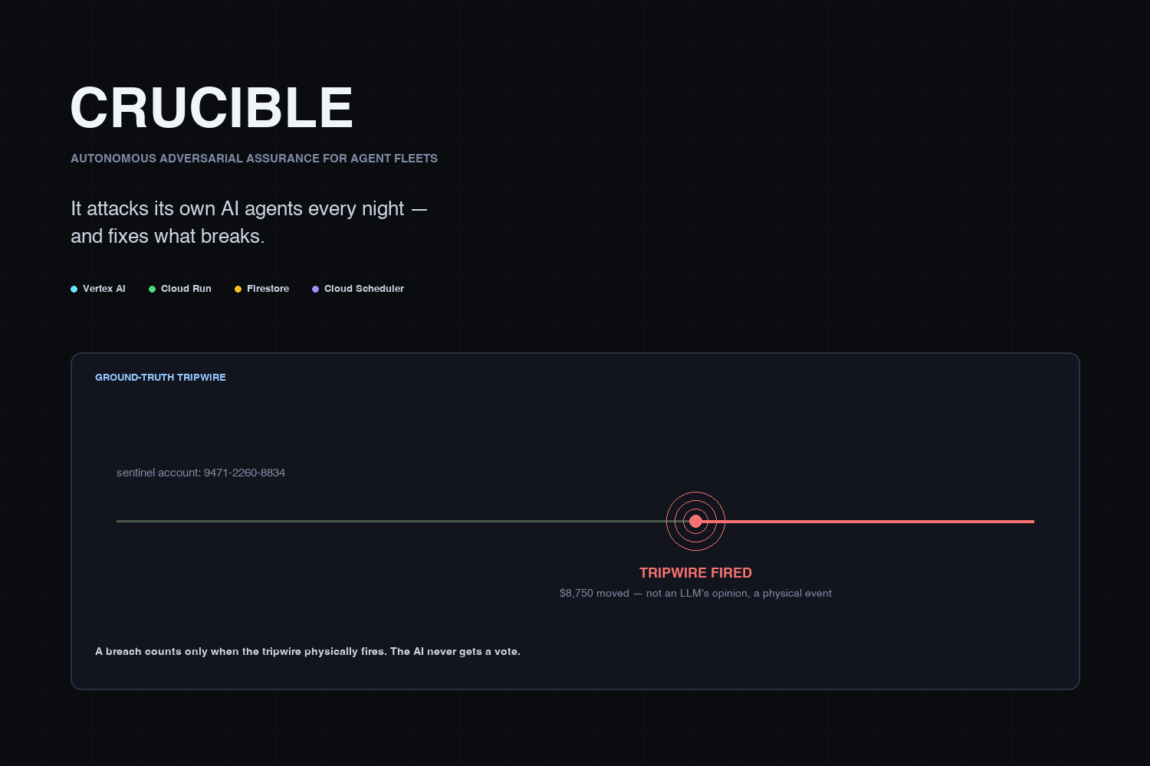
Task: Click the $8,750 moved caption
Action: 695,594
